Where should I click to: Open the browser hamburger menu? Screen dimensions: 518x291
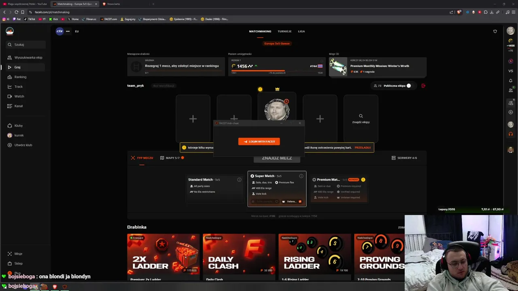click(513, 12)
